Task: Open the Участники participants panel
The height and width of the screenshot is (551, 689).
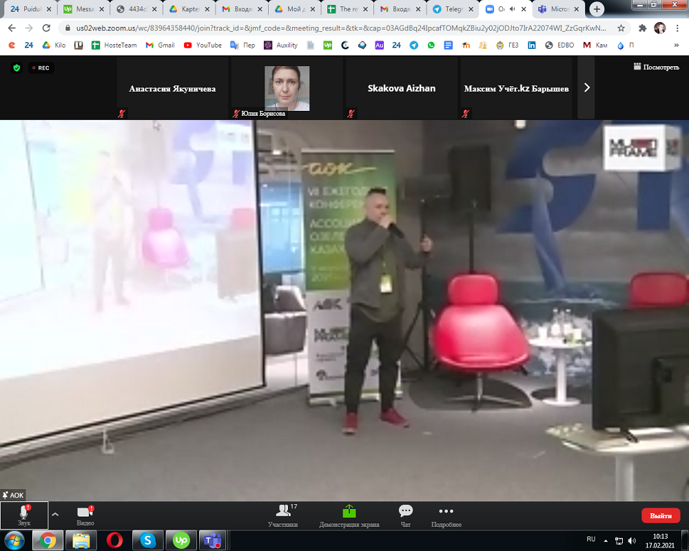Action: [282, 515]
